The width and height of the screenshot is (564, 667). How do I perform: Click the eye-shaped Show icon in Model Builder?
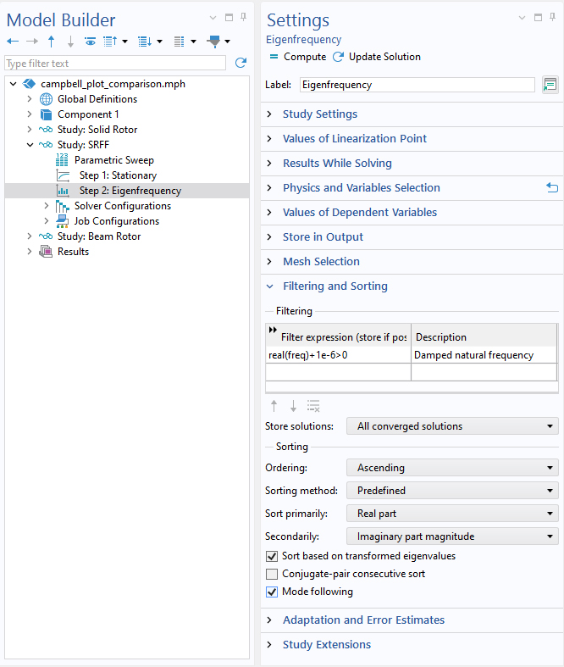(90, 41)
